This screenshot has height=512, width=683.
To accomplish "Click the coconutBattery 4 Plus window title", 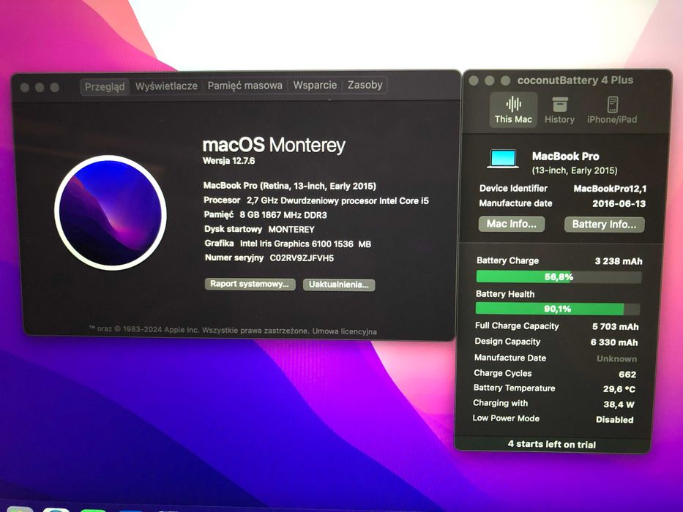I will tap(575, 80).
